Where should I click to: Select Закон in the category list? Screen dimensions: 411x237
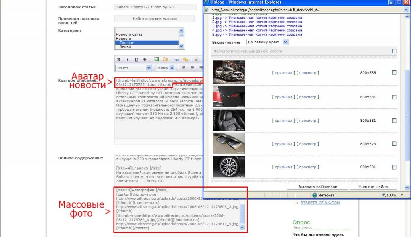click(x=147, y=47)
